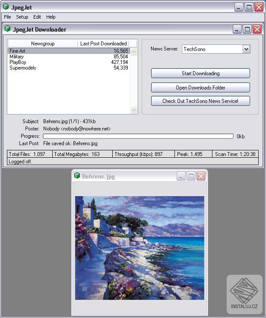Click the JpegJet green cube title icon
Image resolution: width=266 pixels, height=318 pixels.
pyautogui.click(x=6, y=7)
